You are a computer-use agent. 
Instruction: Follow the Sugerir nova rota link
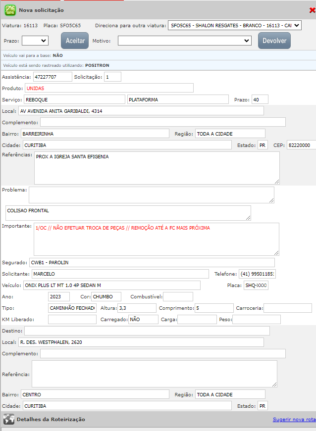click(x=294, y=420)
